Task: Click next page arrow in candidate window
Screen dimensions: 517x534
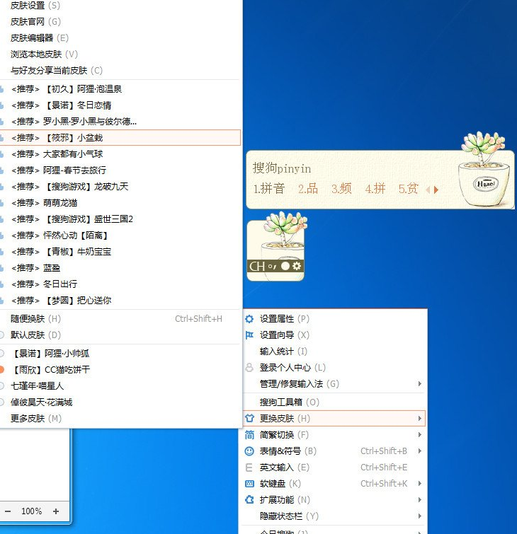Action: pyautogui.click(x=436, y=190)
